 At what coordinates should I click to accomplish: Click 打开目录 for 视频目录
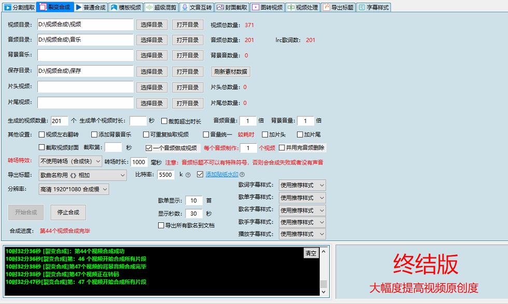[188, 25]
